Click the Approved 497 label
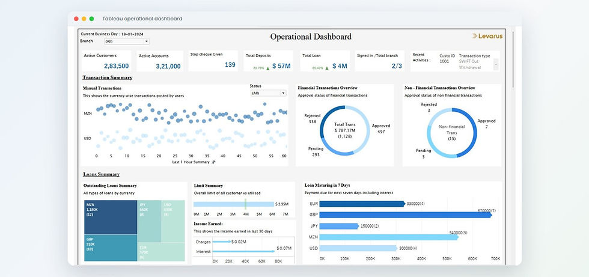The image size is (589, 277). coord(381,129)
